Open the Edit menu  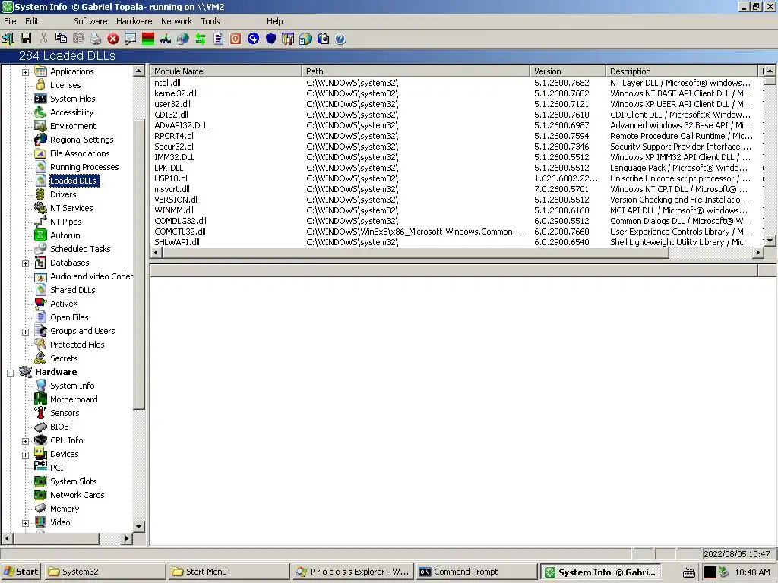tap(32, 21)
